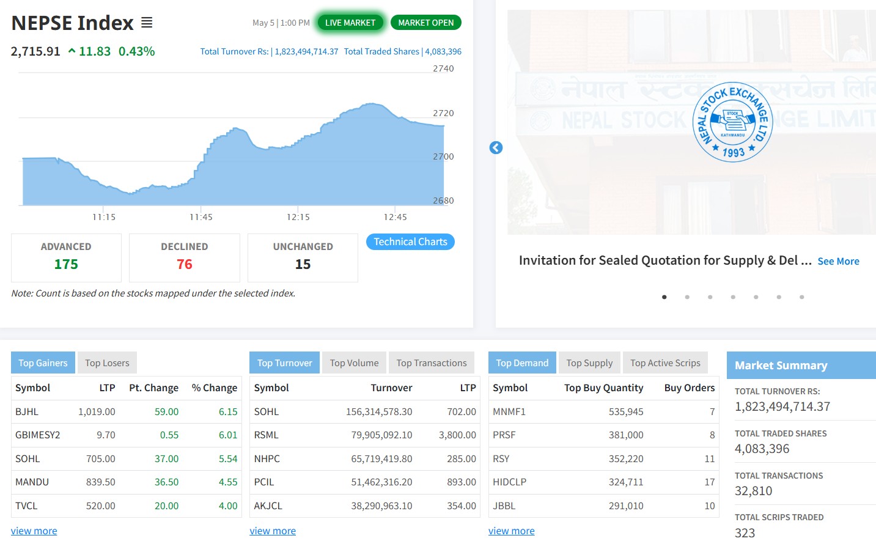The width and height of the screenshot is (876, 541).
Task: Click the Total Turnover Rs value above chart
Action: click(x=306, y=51)
